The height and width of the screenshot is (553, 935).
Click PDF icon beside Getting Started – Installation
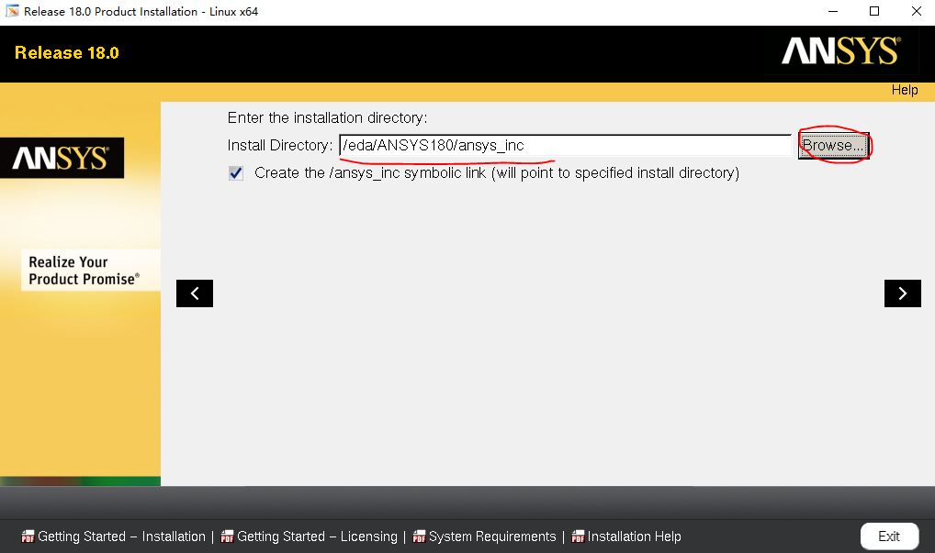28,536
